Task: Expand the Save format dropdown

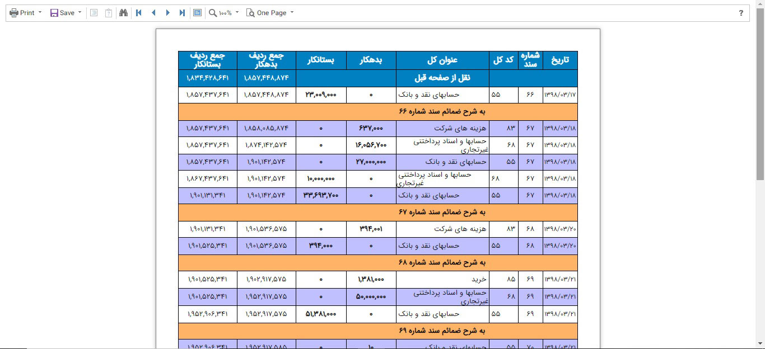Action: [79, 12]
